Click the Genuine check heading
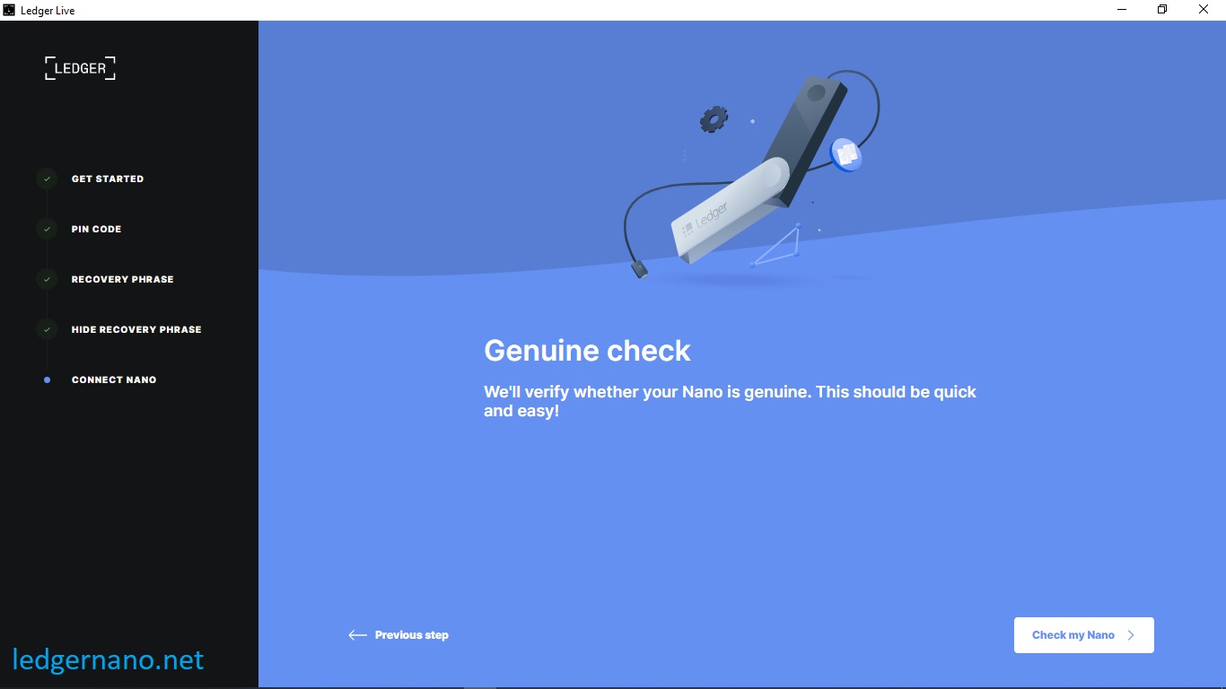 click(x=588, y=350)
